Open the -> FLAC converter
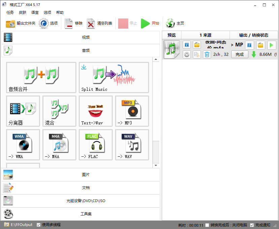The image size is (279, 229). (x=96, y=145)
